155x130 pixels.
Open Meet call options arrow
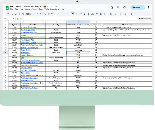(127, 7)
